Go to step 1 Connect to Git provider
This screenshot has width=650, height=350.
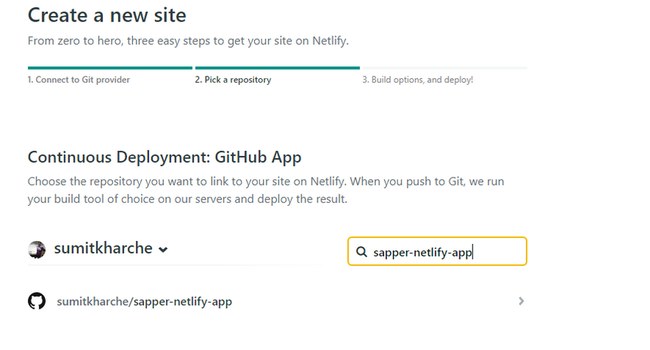[x=79, y=80]
